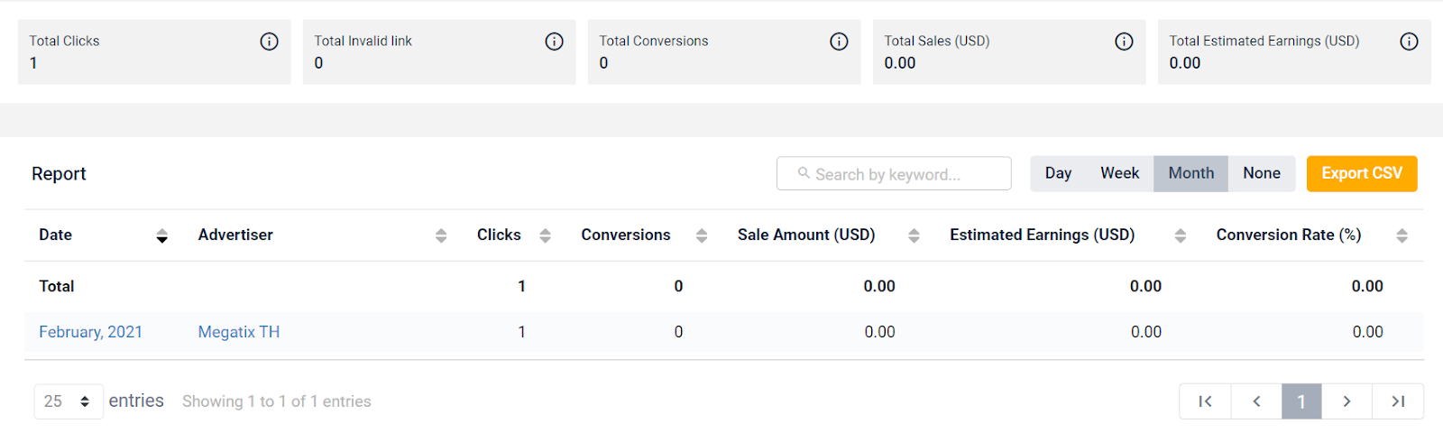Viewport: 1443px width, 433px height.
Task: Choose None grouping option
Action: [1261, 173]
